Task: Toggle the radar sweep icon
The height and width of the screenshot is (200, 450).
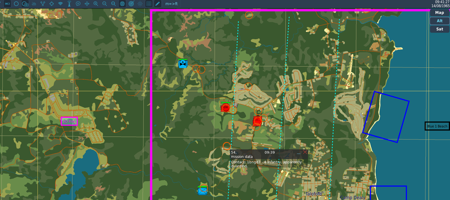Action: tap(131, 4)
